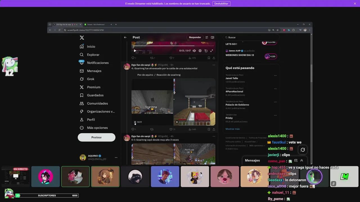360x202 pixels.
Task: Open Palacio de Gobierno trend options
Action: [x=275, y=102]
